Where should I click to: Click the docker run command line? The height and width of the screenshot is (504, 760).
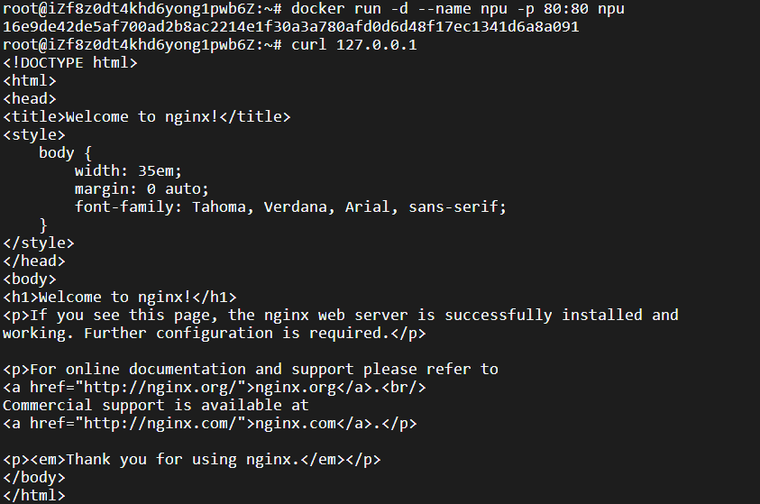click(314, 9)
